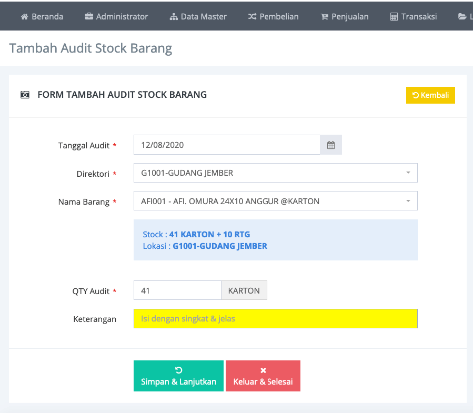The width and height of the screenshot is (473, 413).
Task: Open Data Master via its sitemap icon
Action: point(174,16)
